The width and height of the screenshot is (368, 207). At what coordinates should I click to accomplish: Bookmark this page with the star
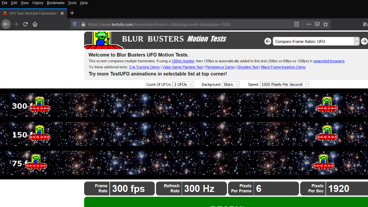coord(325,24)
